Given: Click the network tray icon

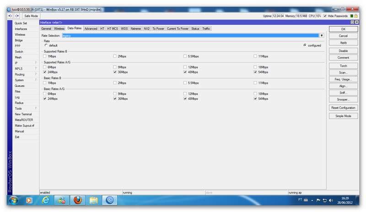Looking at the screenshot, I should [x=325, y=200].
